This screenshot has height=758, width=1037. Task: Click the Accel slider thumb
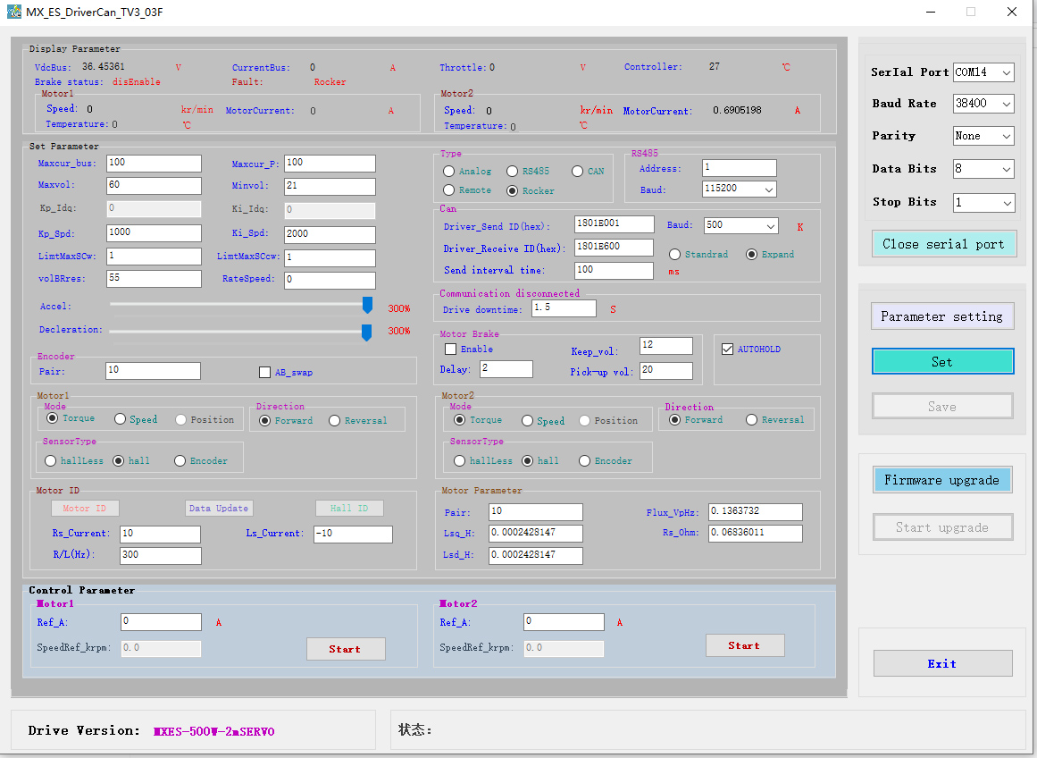[x=367, y=305]
